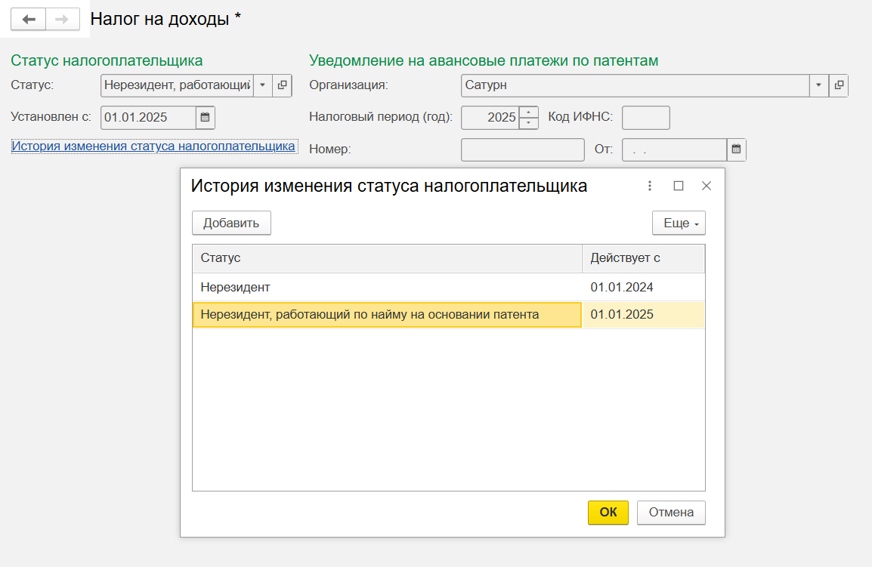Go forward with the right arrow button
This screenshot has height=567, width=872.
pyautogui.click(x=62, y=20)
